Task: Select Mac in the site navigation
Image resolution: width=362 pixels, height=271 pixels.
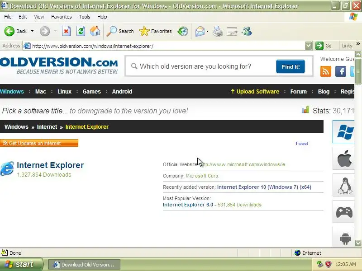Action: pyautogui.click(x=41, y=92)
